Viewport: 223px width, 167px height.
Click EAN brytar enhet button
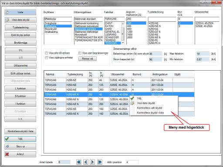(20, 35)
